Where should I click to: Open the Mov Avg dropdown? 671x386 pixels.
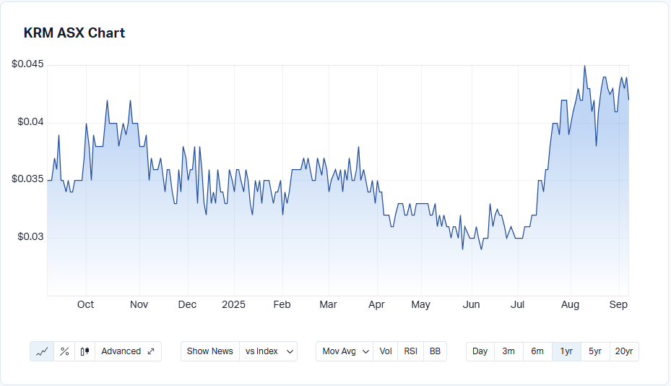(x=345, y=351)
